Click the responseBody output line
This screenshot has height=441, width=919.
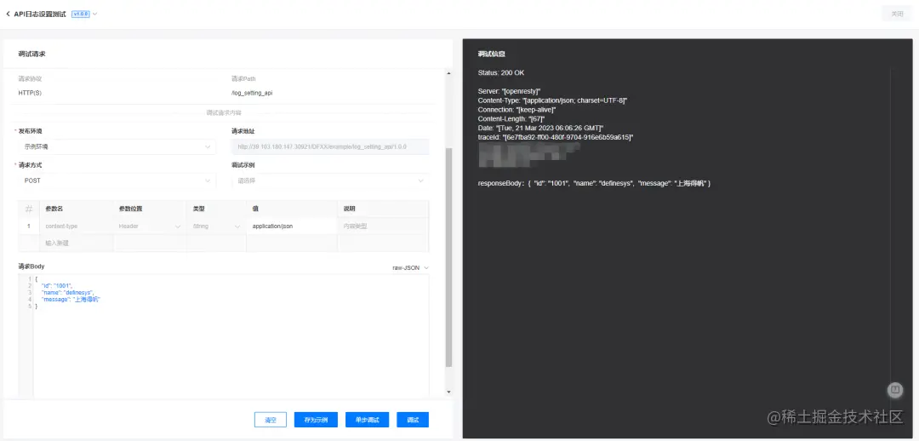tap(594, 184)
